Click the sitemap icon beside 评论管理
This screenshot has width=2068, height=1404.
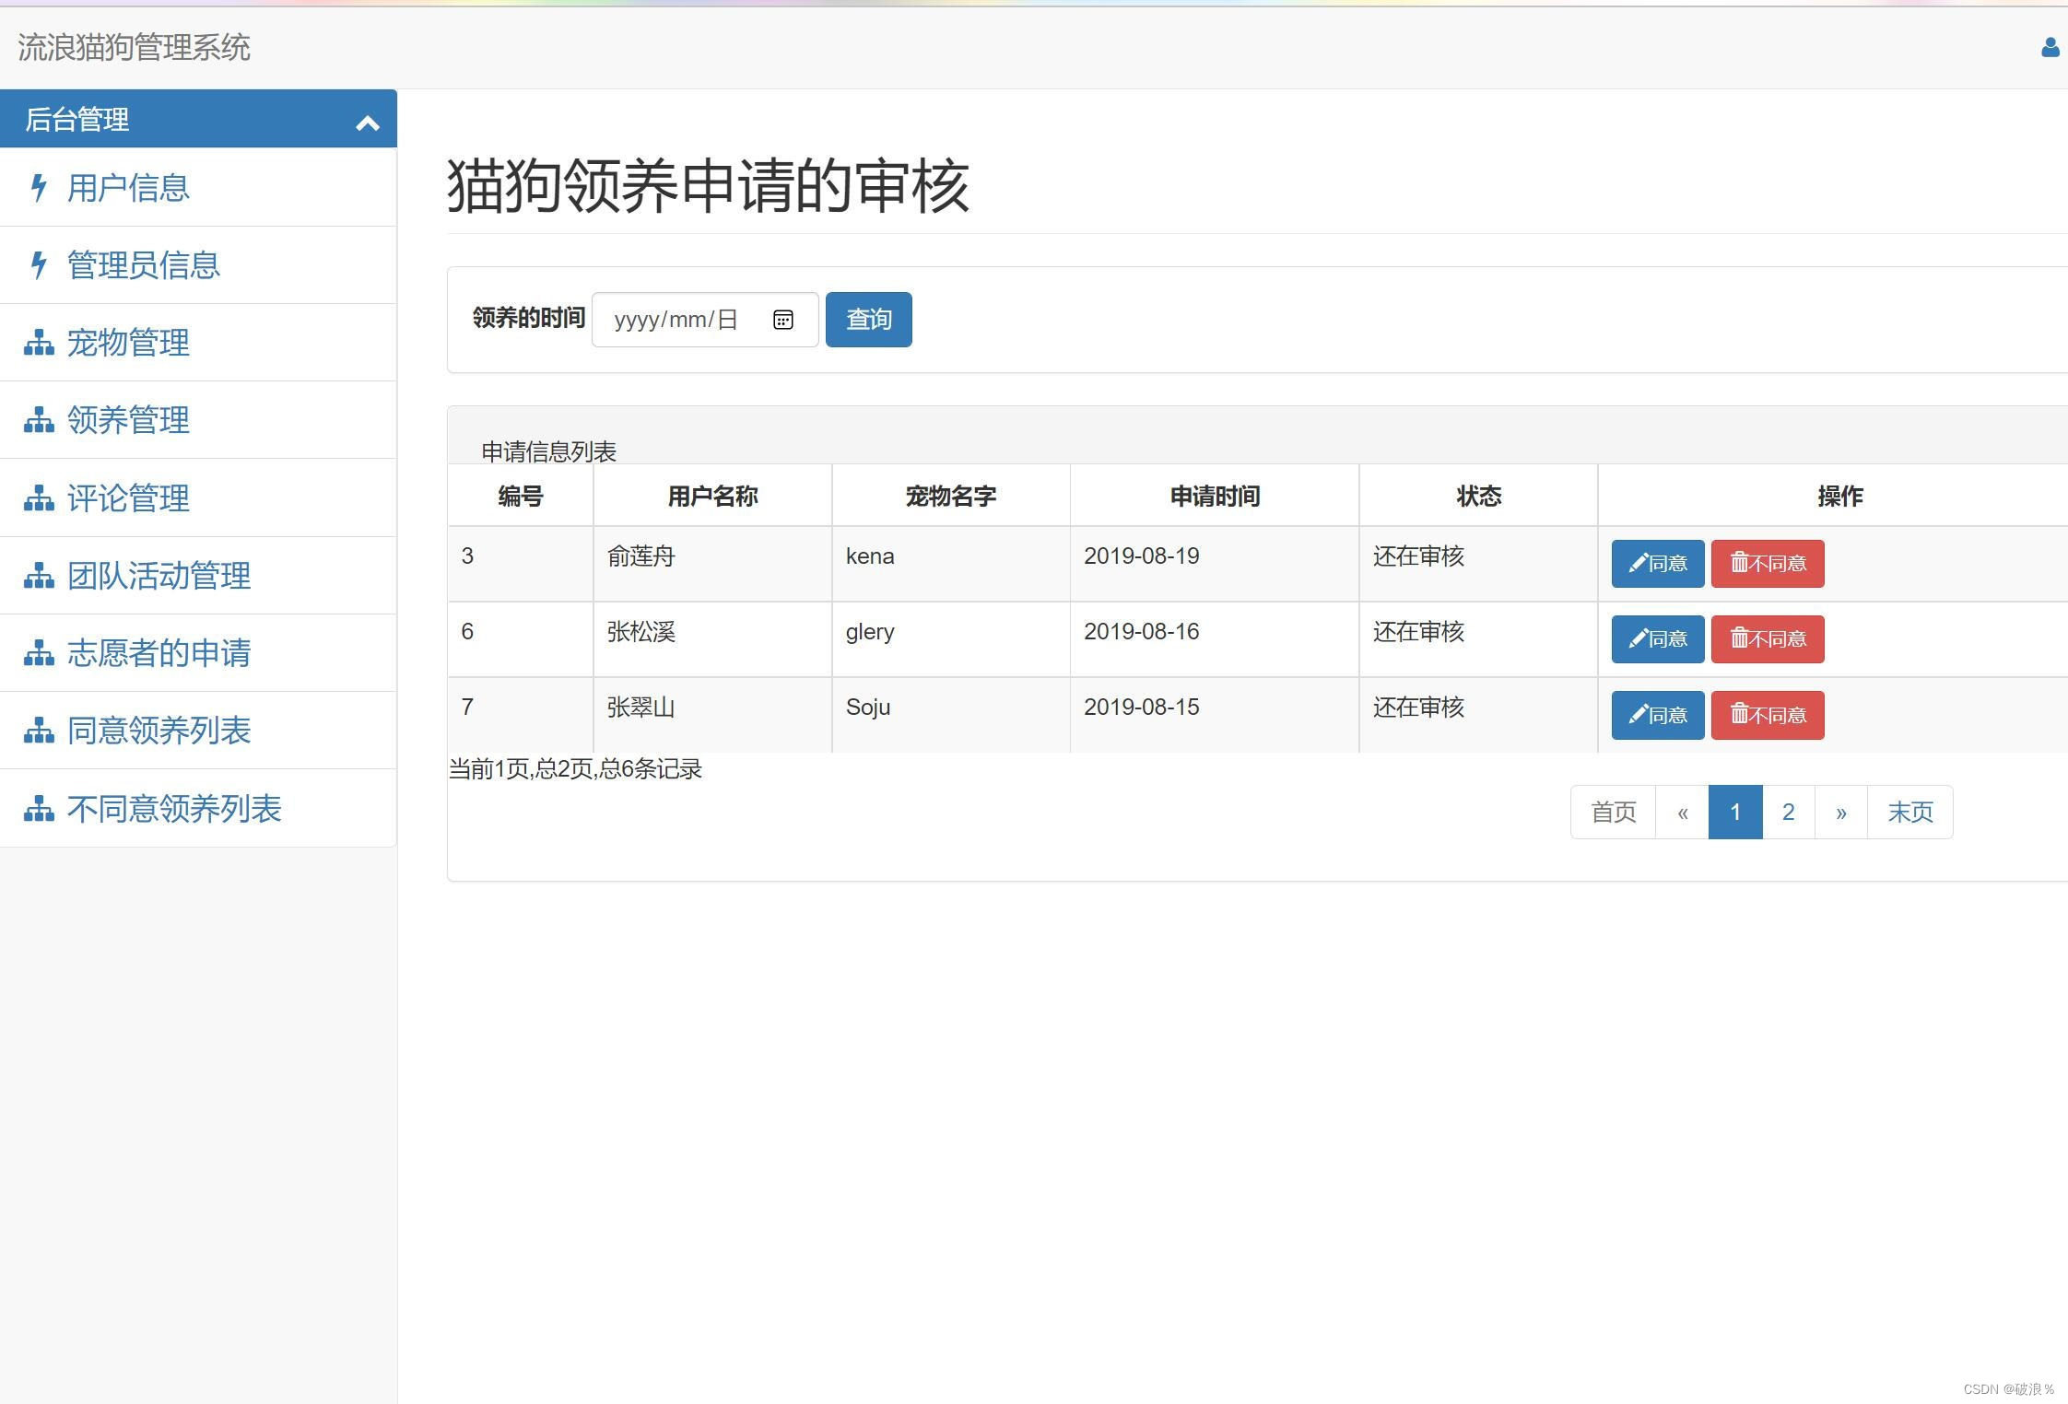point(39,498)
